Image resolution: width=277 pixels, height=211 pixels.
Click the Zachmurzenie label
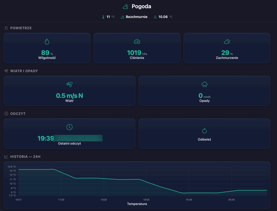[x=227, y=58]
